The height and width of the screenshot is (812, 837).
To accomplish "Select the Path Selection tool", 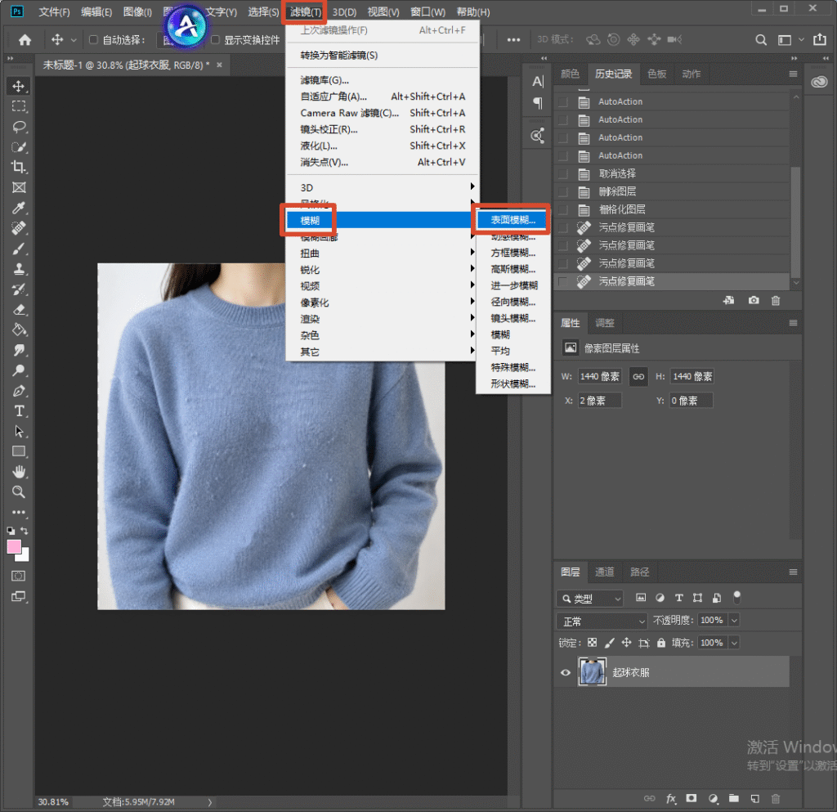I will [x=19, y=432].
